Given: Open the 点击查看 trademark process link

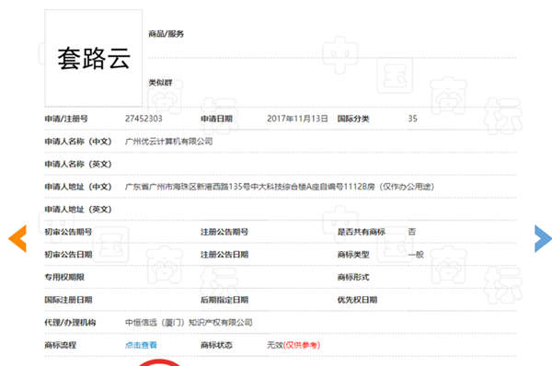Looking at the screenshot, I should (141, 345).
